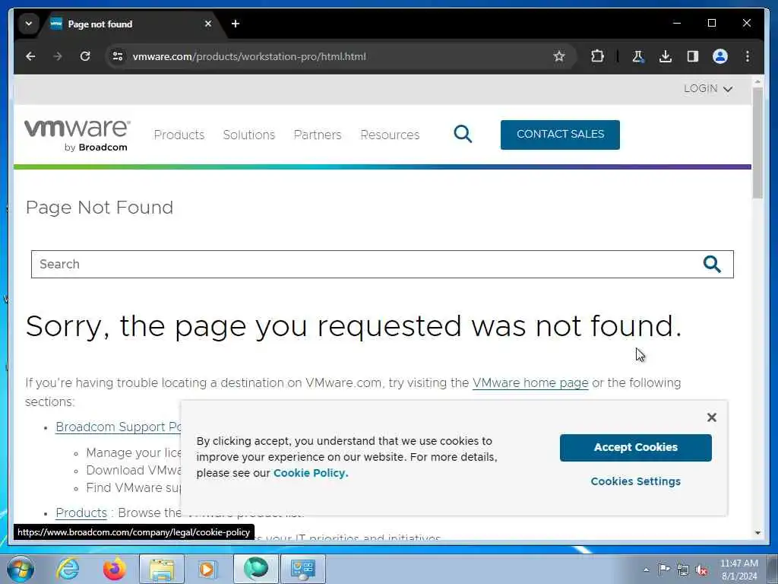Click the VMware by Broadcom logo
Image resolution: width=778 pixels, height=584 pixels.
77,135
